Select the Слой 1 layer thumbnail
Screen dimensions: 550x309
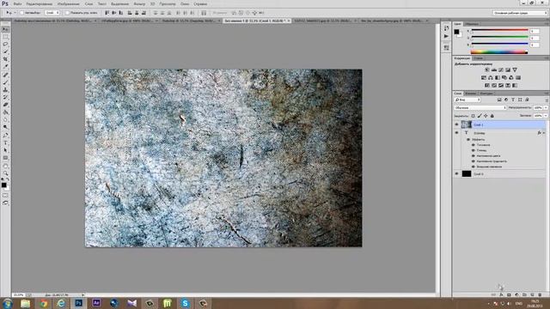(466, 124)
